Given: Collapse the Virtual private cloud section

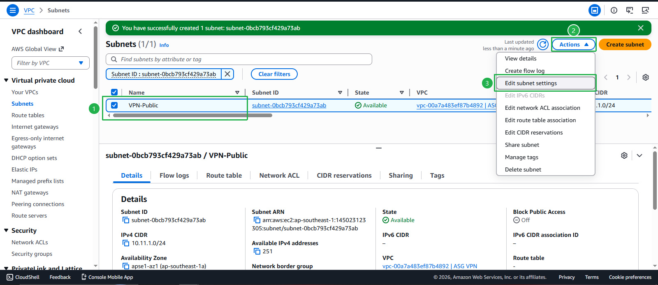Looking at the screenshot, I should 6,80.
